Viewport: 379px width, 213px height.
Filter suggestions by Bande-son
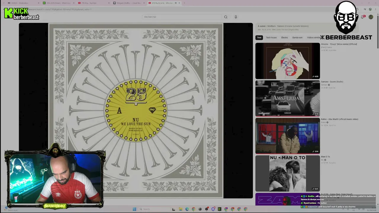tap(298, 38)
